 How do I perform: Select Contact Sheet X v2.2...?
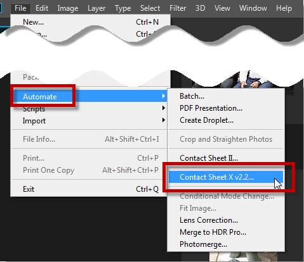tap(226, 177)
